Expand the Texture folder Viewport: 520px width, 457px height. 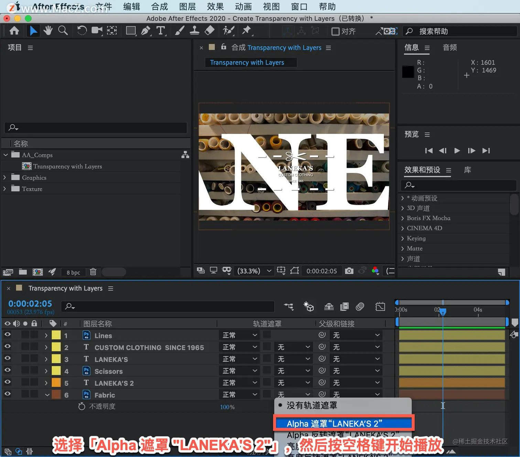4,189
